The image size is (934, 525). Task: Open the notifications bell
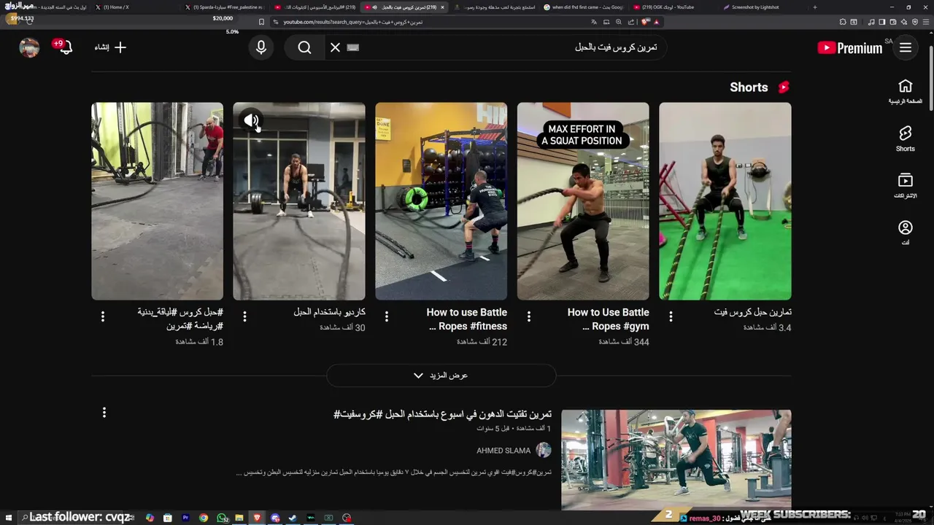point(66,47)
